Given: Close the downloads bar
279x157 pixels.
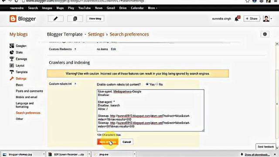Looking at the screenshot, I should pos(275,154).
